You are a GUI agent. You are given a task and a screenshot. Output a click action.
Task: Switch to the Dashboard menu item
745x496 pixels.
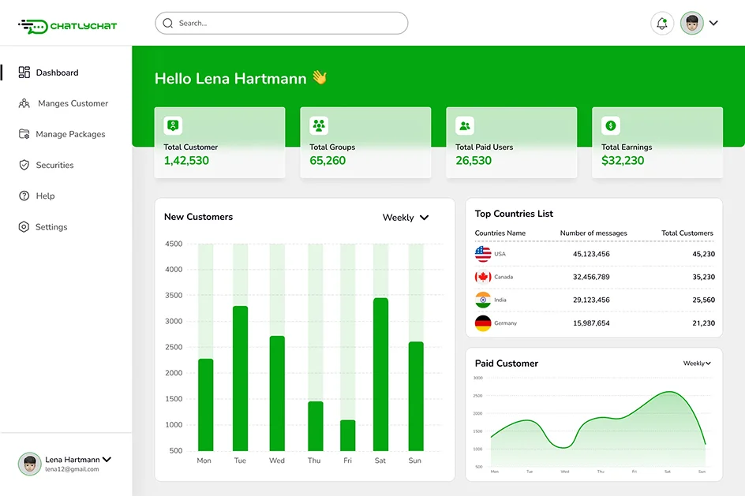(x=58, y=73)
